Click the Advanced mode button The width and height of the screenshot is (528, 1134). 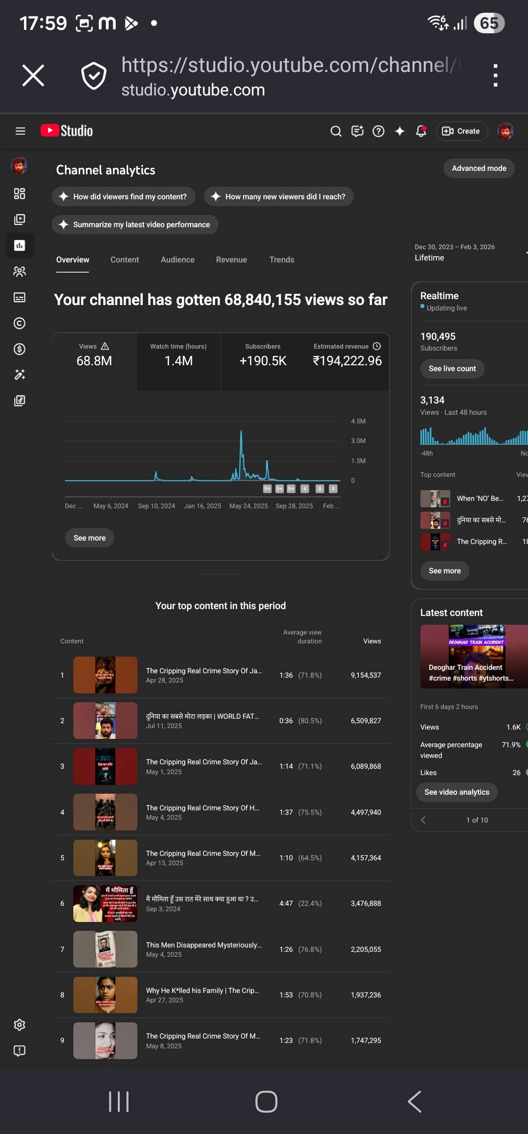coord(479,168)
